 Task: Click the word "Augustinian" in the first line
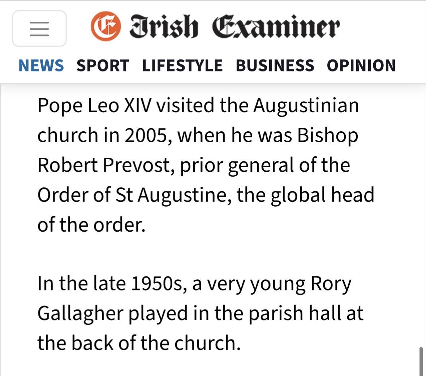(x=306, y=106)
